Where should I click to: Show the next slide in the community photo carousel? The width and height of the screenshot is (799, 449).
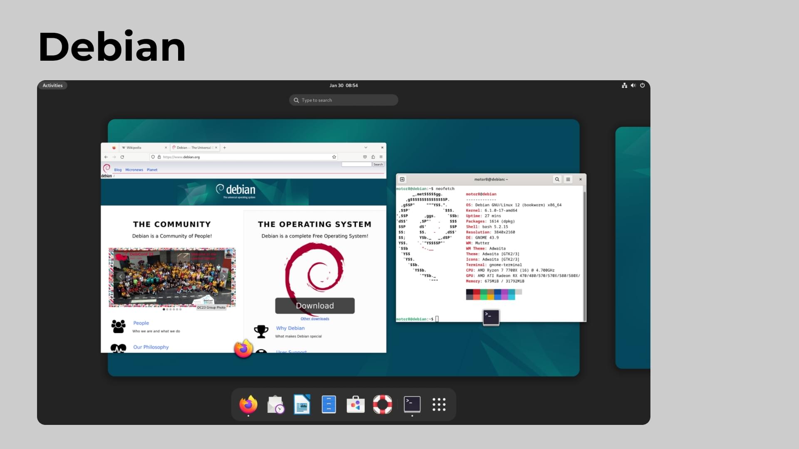[x=224, y=276]
